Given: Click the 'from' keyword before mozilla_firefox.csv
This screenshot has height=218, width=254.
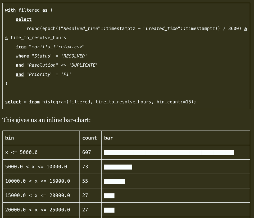Looking at the screenshot, I should tap(21, 47).
